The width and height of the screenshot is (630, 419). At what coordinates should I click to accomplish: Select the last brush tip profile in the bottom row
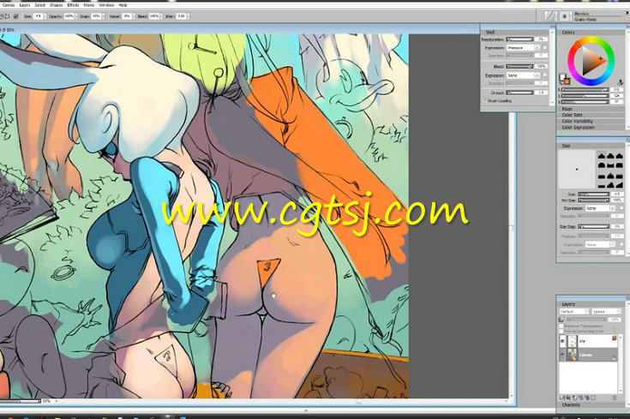click(619, 185)
